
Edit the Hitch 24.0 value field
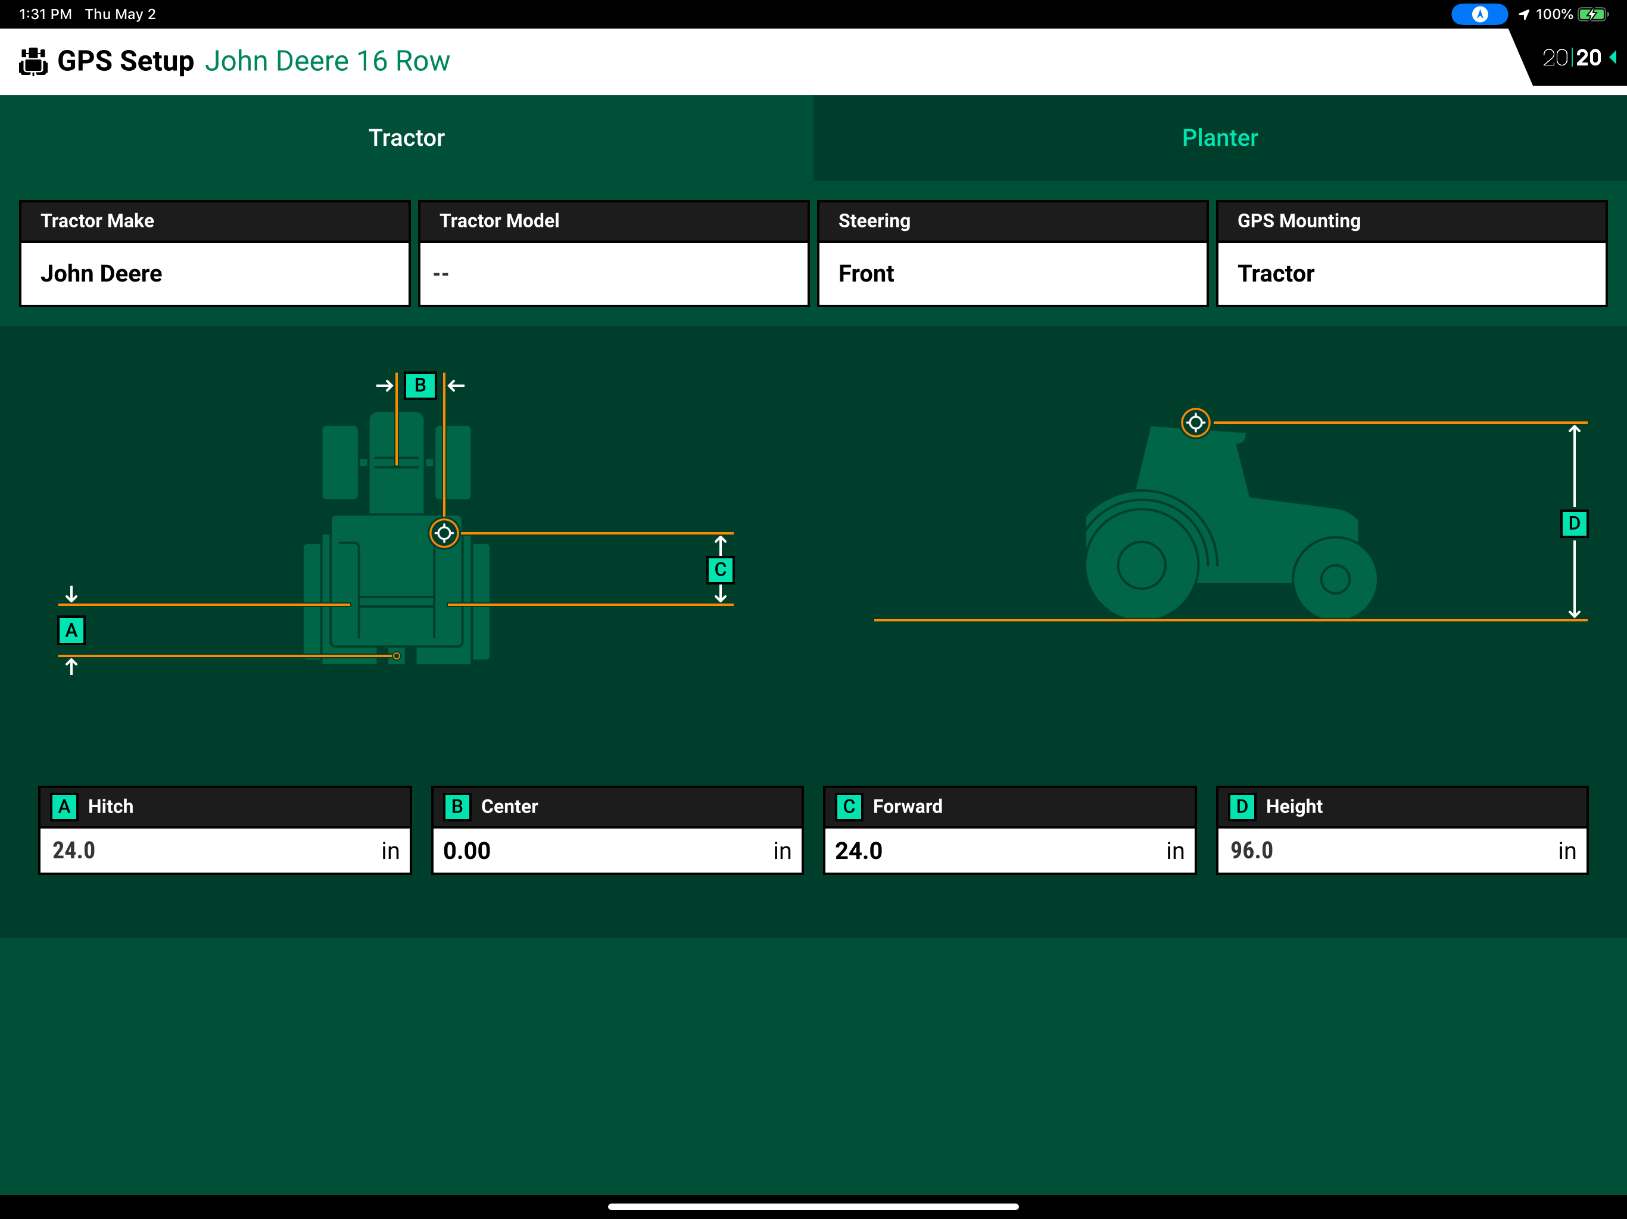point(225,851)
